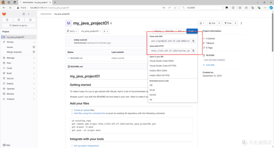Expand the Operate section
The width and height of the screenshot is (274, 148).
(19, 89)
